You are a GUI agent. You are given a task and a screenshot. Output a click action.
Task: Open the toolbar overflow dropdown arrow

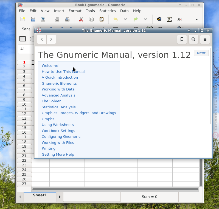[x=197, y=19]
